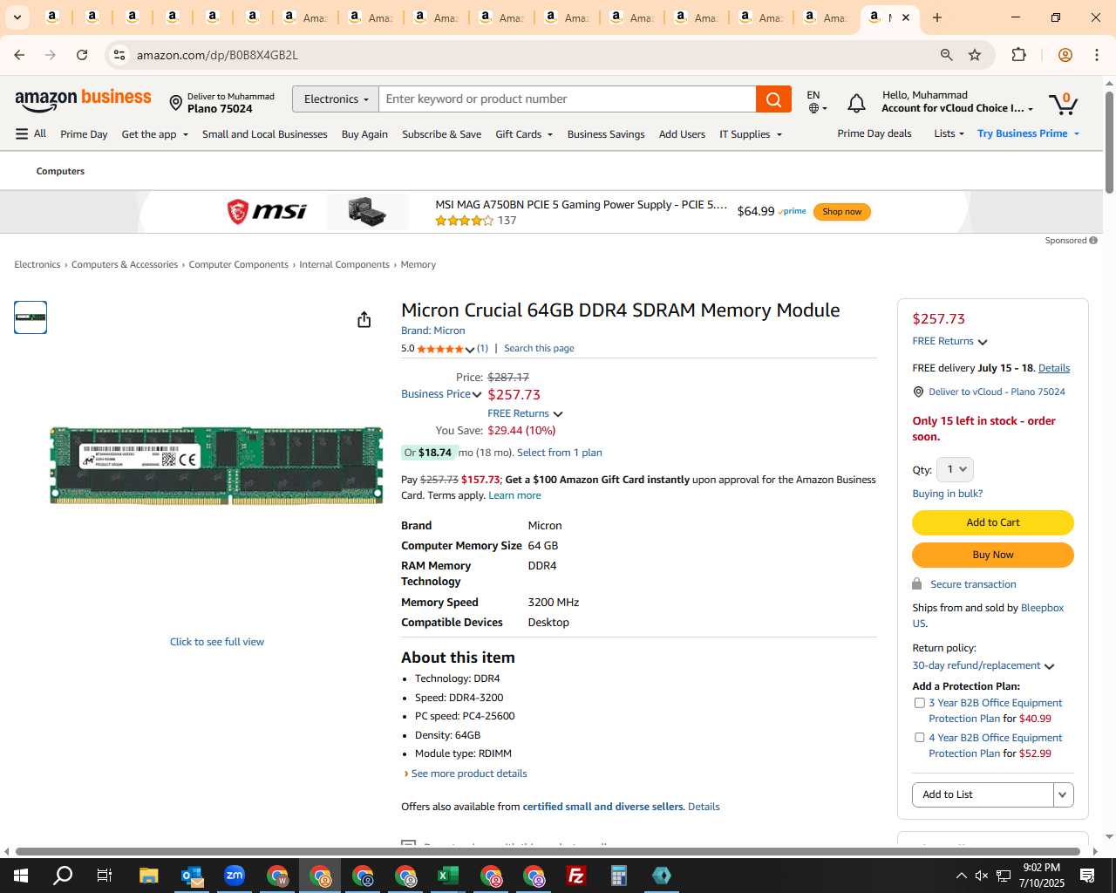
Task: Open the Lists dropdown menu
Action: [x=949, y=133]
